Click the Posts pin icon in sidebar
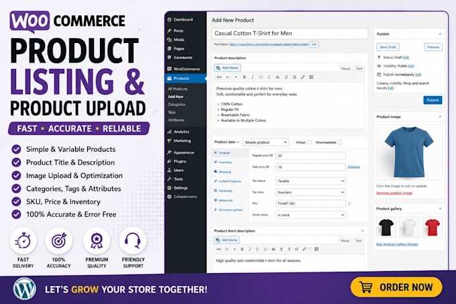The height and width of the screenshot is (304, 456). [x=169, y=31]
